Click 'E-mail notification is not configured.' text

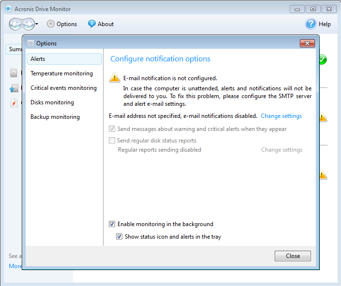(x=170, y=78)
